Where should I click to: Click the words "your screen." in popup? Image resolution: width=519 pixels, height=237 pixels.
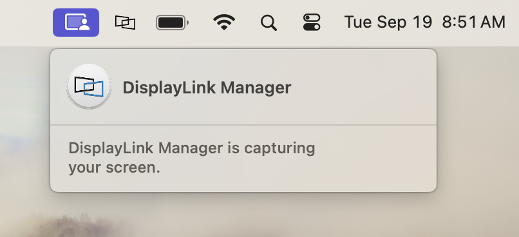(x=114, y=167)
